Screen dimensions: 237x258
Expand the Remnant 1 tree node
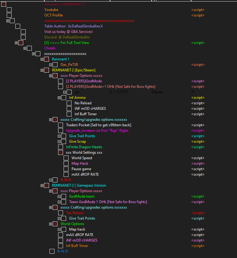tap(42, 59)
